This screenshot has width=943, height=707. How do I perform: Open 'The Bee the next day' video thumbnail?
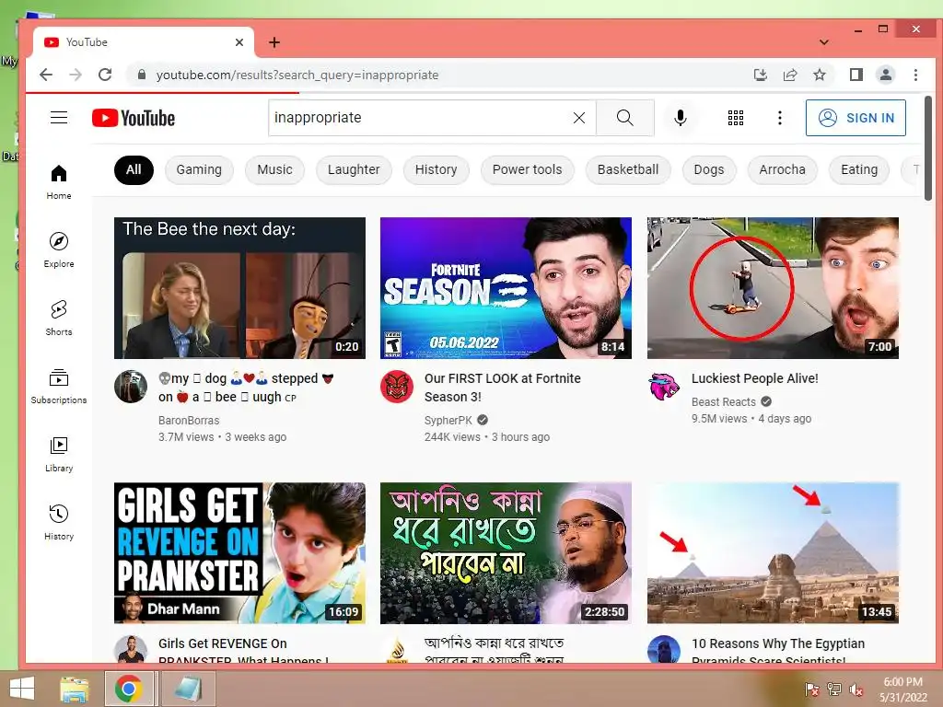pyautogui.click(x=240, y=288)
